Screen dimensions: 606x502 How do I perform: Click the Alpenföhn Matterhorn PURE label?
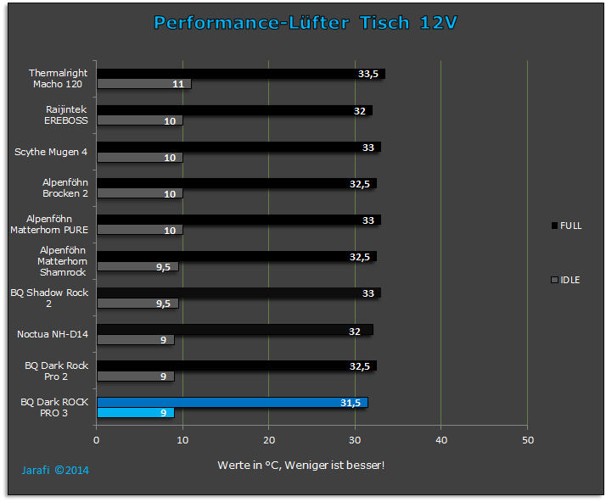(x=49, y=225)
